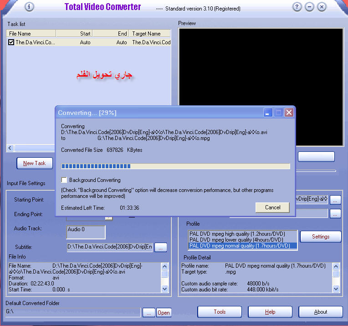Click blank button below the preview
Viewport: 348px width, 326px height.
(316, 157)
